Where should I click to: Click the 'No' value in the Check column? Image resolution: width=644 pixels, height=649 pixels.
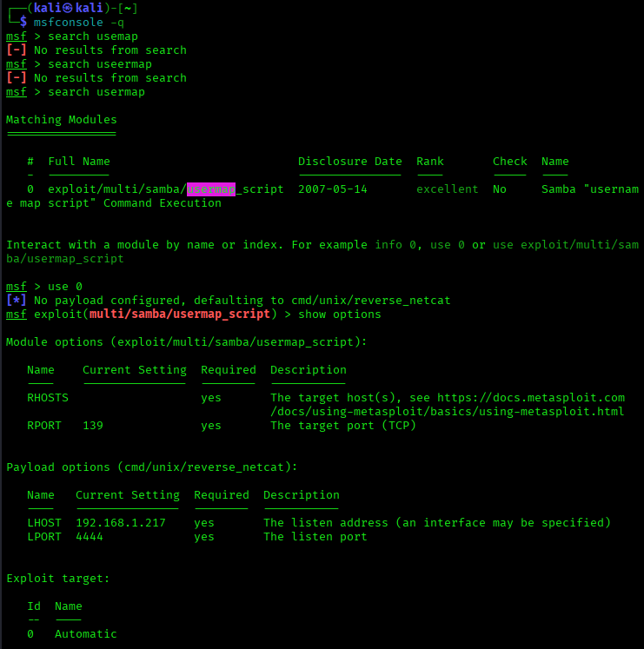click(500, 189)
